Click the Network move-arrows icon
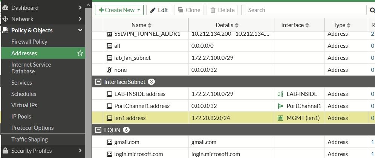Viewport: 375px width, 158px height. click(x=5, y=19)
